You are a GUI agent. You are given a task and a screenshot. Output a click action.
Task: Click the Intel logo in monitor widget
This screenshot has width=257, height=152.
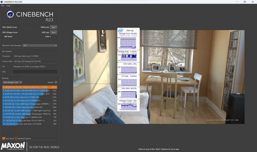click(121, 30)
